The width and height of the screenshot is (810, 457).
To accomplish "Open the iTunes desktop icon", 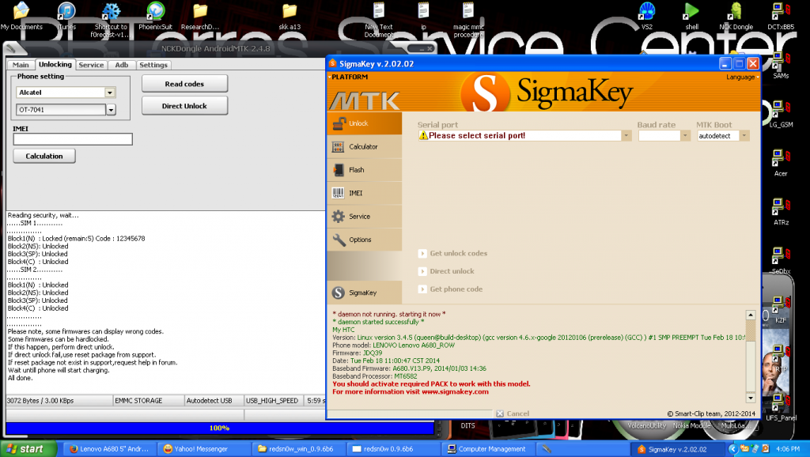I will pyautogui.click(x=67, y=14).
